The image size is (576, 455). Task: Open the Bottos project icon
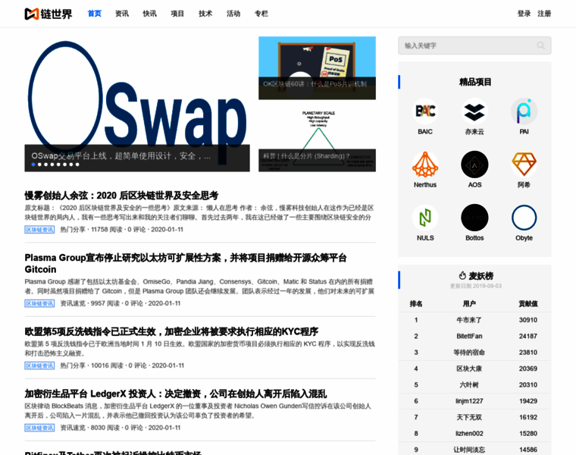pyautogui.click(x=474, y=218)
